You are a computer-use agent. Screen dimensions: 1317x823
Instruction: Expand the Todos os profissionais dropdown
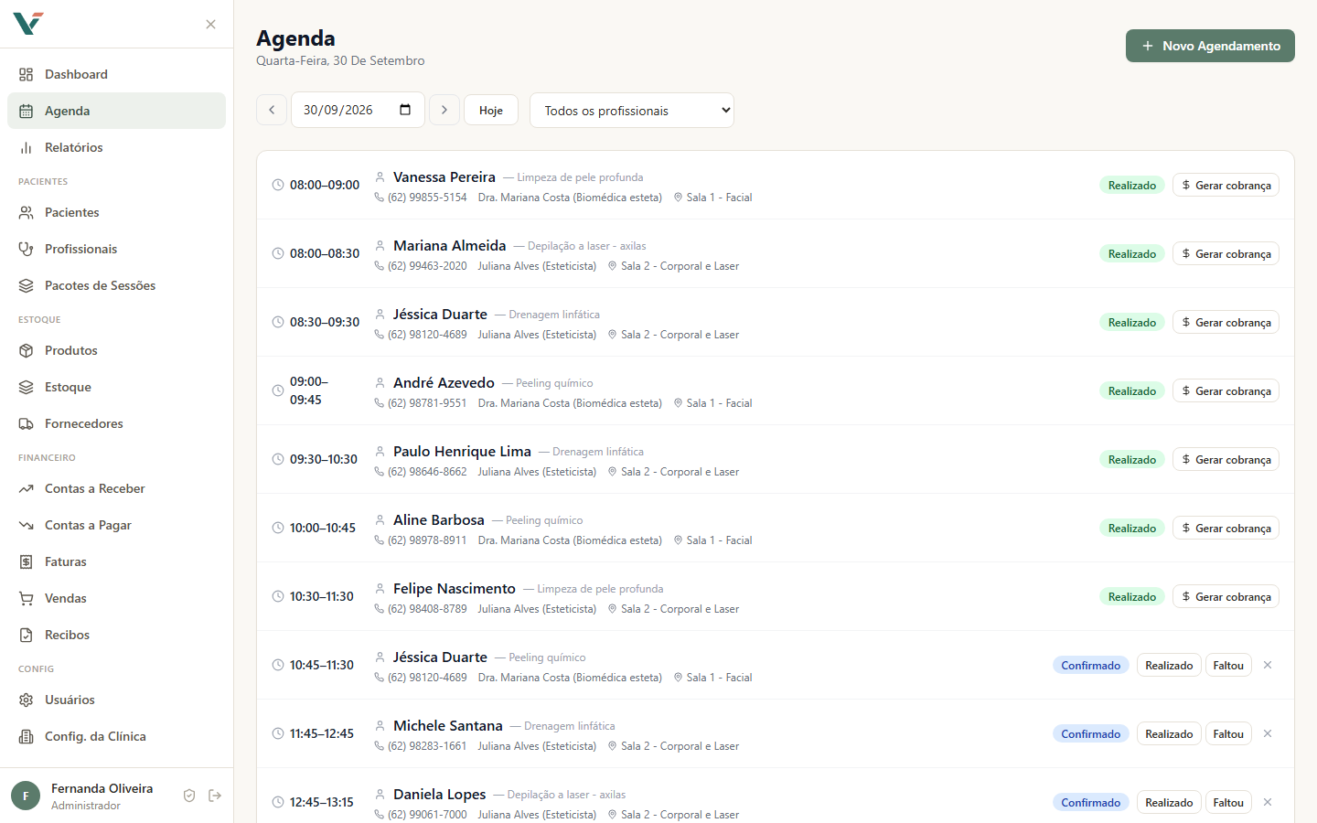632,110
